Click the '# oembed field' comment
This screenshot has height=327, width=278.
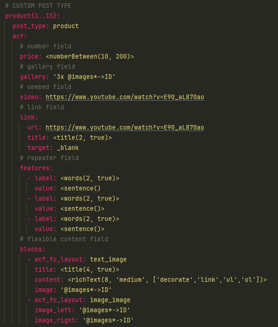[x=46, y=87]
